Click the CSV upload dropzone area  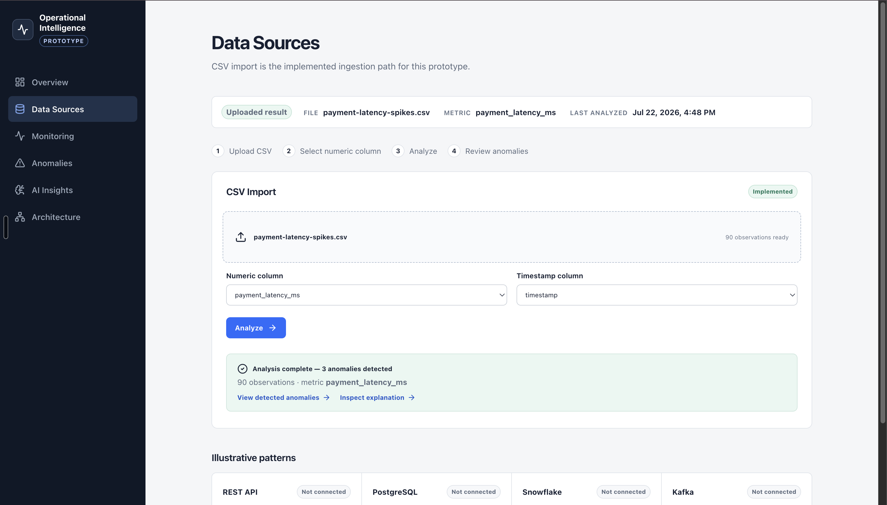(512, 237)
